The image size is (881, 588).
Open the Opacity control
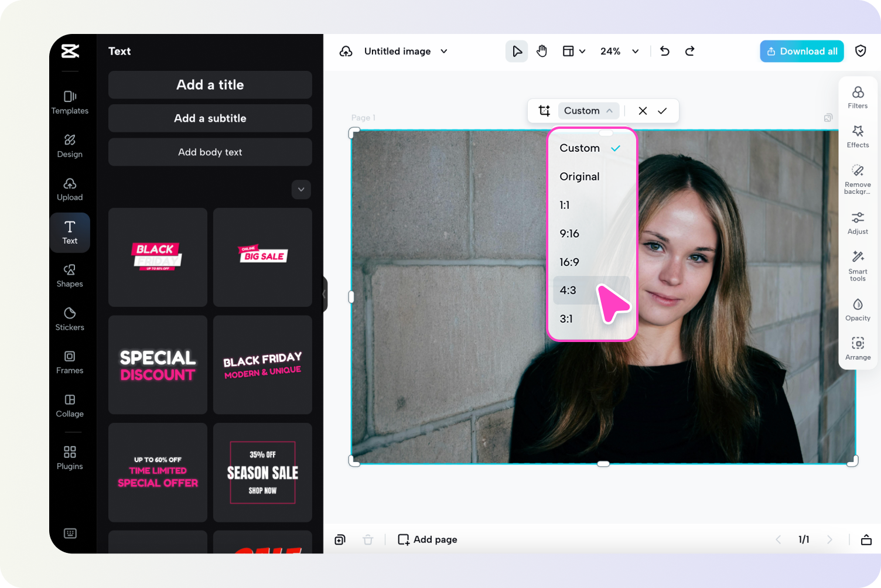(858, 310)
